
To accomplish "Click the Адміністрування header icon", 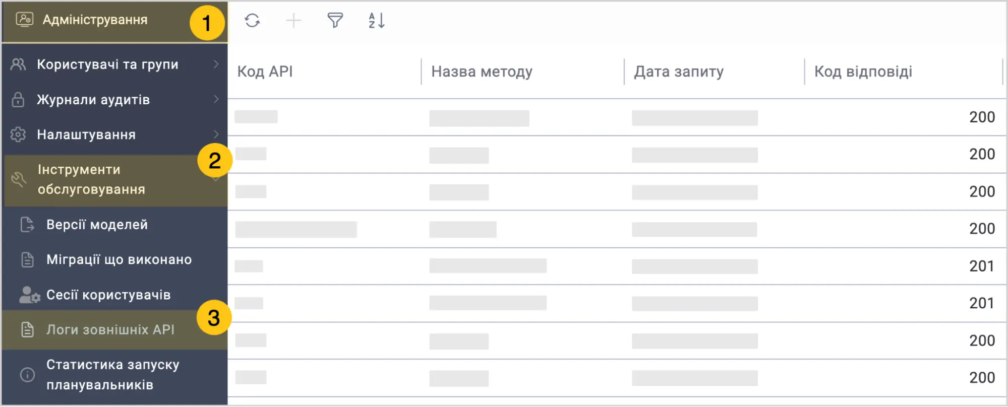I will 24,20.
